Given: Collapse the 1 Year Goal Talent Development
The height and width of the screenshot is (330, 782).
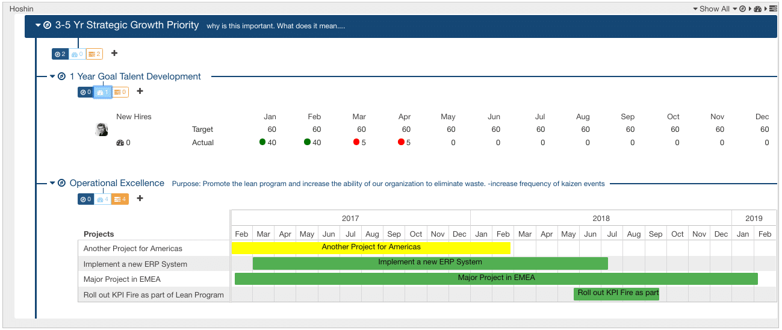Looking at the screenshot, I should 52,76.
